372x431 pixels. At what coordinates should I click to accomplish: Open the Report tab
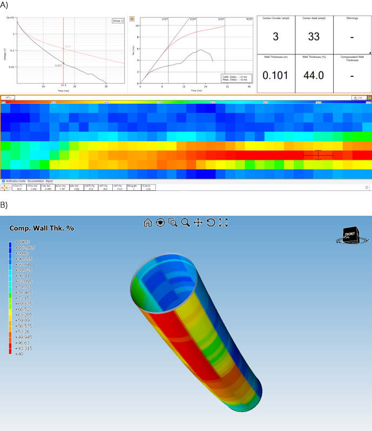pyautogui.click(x=49, y=181)
